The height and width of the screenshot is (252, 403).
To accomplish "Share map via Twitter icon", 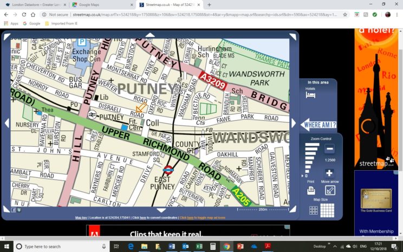I will (19, 210).
